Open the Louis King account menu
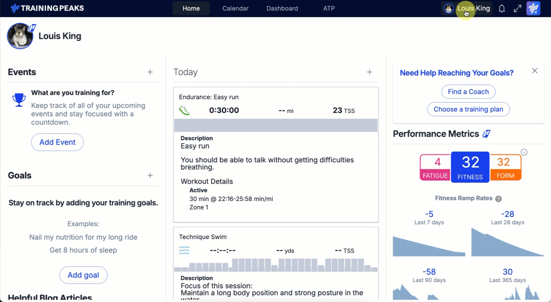 [467, 8]
